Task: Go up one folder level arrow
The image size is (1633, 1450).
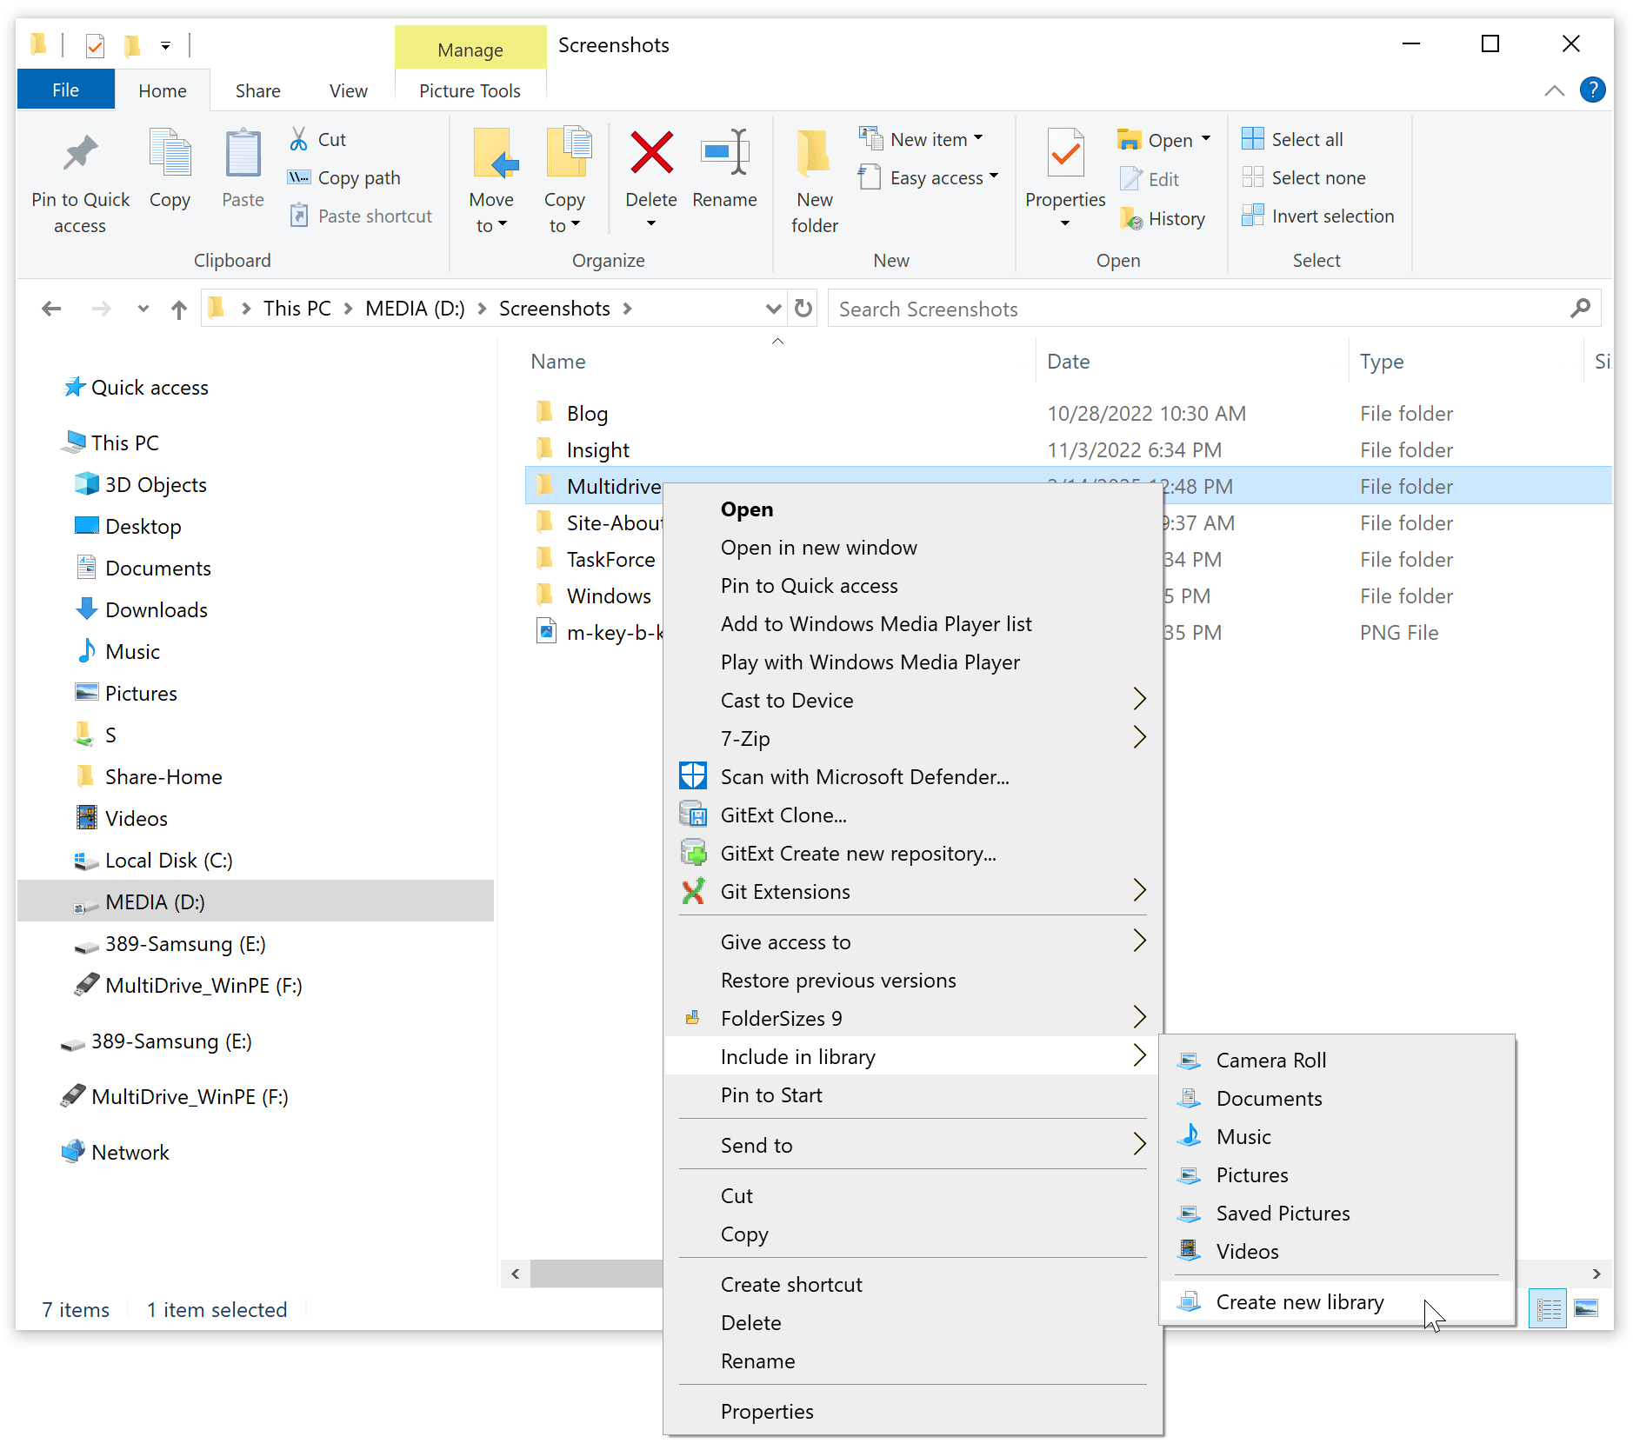Action: tap(179, 309)
